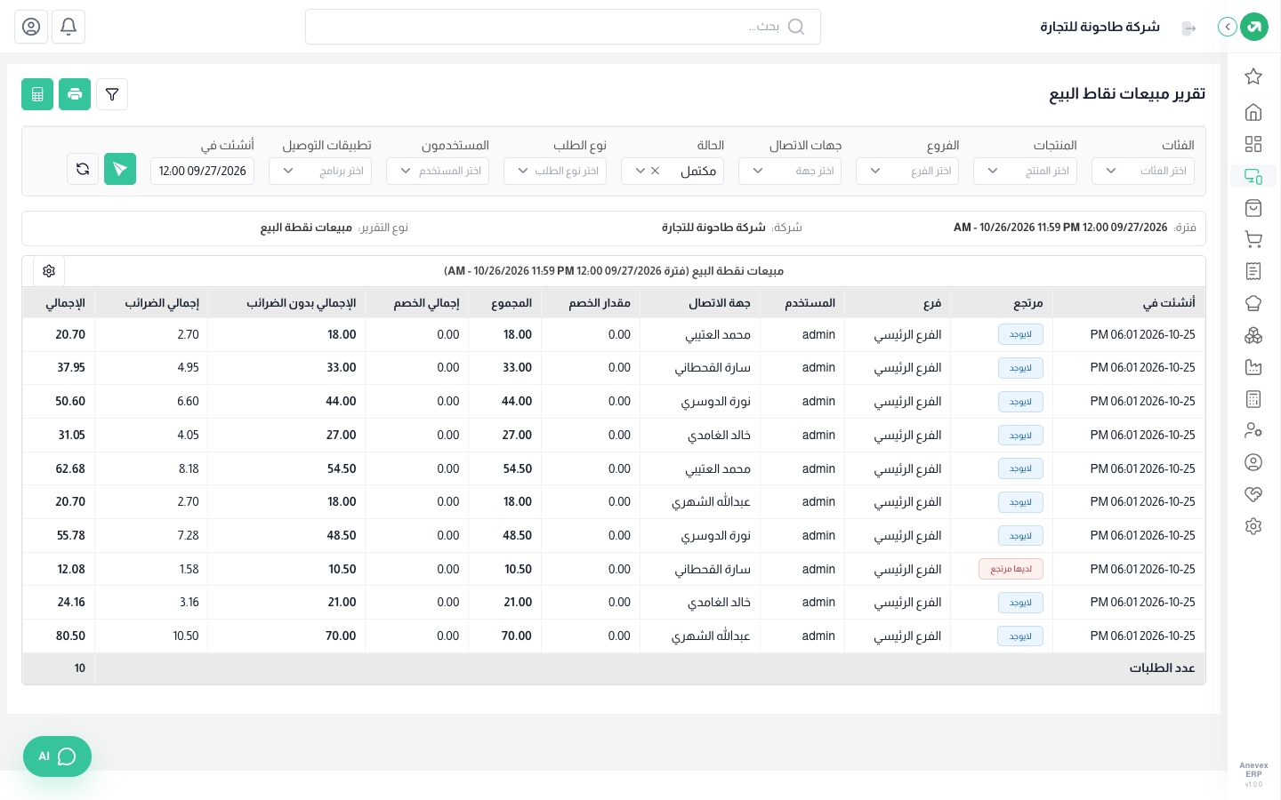This screenshot has width=1281, height=800.
Task: Expand the المنتجات products dropdown
Action: tap(1025, 171)
